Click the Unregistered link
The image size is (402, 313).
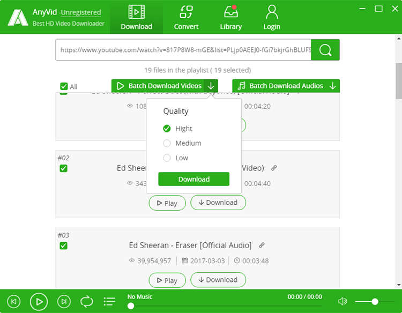[81, 12]
